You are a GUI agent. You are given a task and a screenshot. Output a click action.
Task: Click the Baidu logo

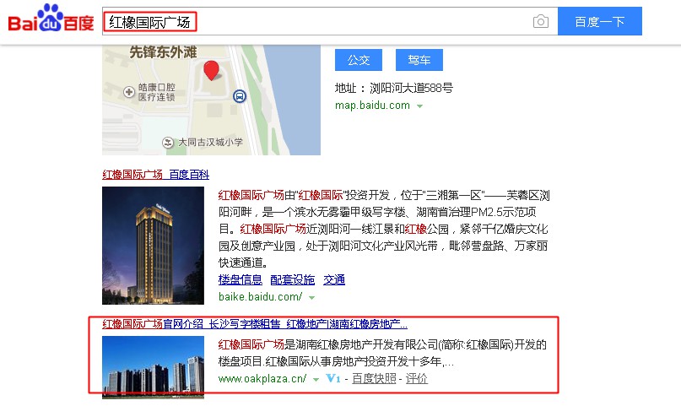[51, 21]
